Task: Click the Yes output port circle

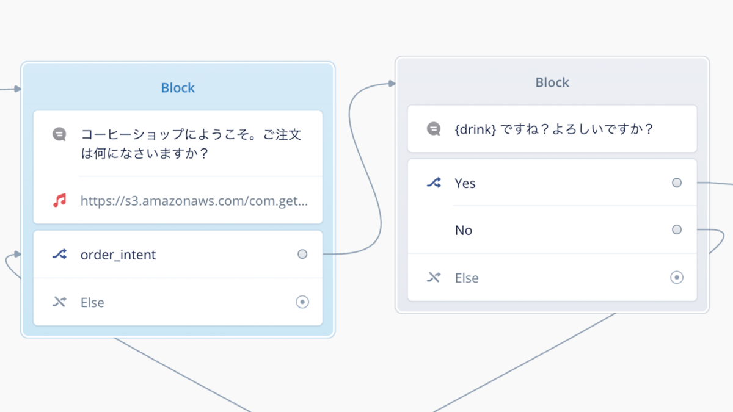Action: tap(677, 183)
